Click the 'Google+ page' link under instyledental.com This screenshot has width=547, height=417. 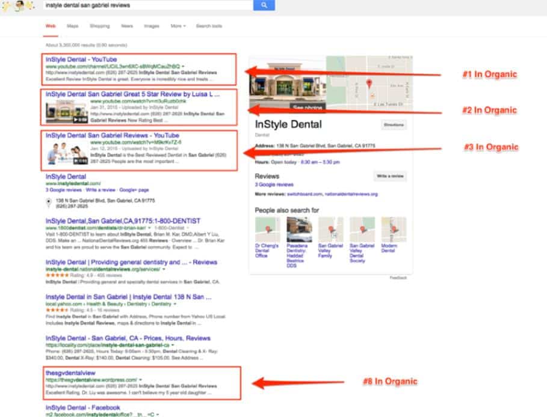tap(134, 190)
